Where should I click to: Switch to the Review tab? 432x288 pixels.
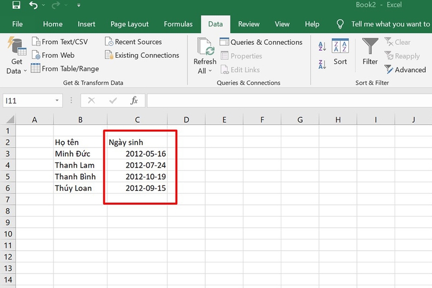[x=249, y=24]
